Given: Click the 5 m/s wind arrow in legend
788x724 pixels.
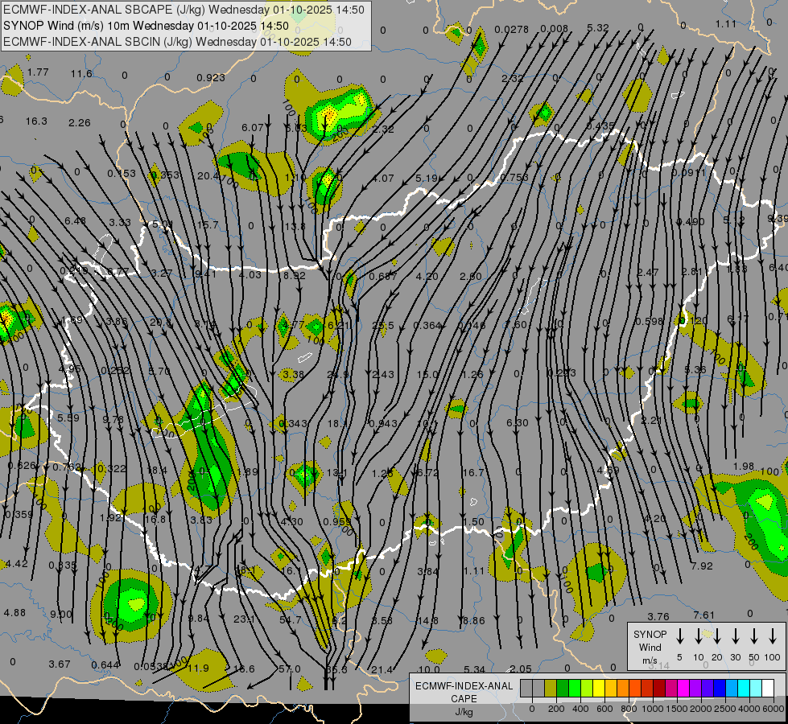Looking at the screenshot, I should (680, 636).
